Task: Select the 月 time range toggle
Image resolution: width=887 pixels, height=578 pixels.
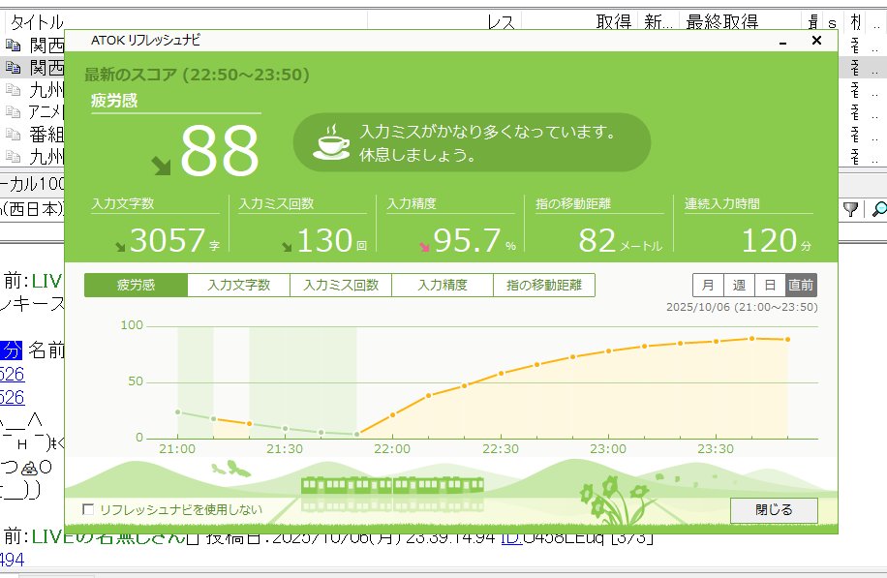Action: click(708, 286)
